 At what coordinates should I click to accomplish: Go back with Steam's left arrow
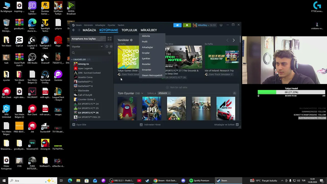point(74,30)
